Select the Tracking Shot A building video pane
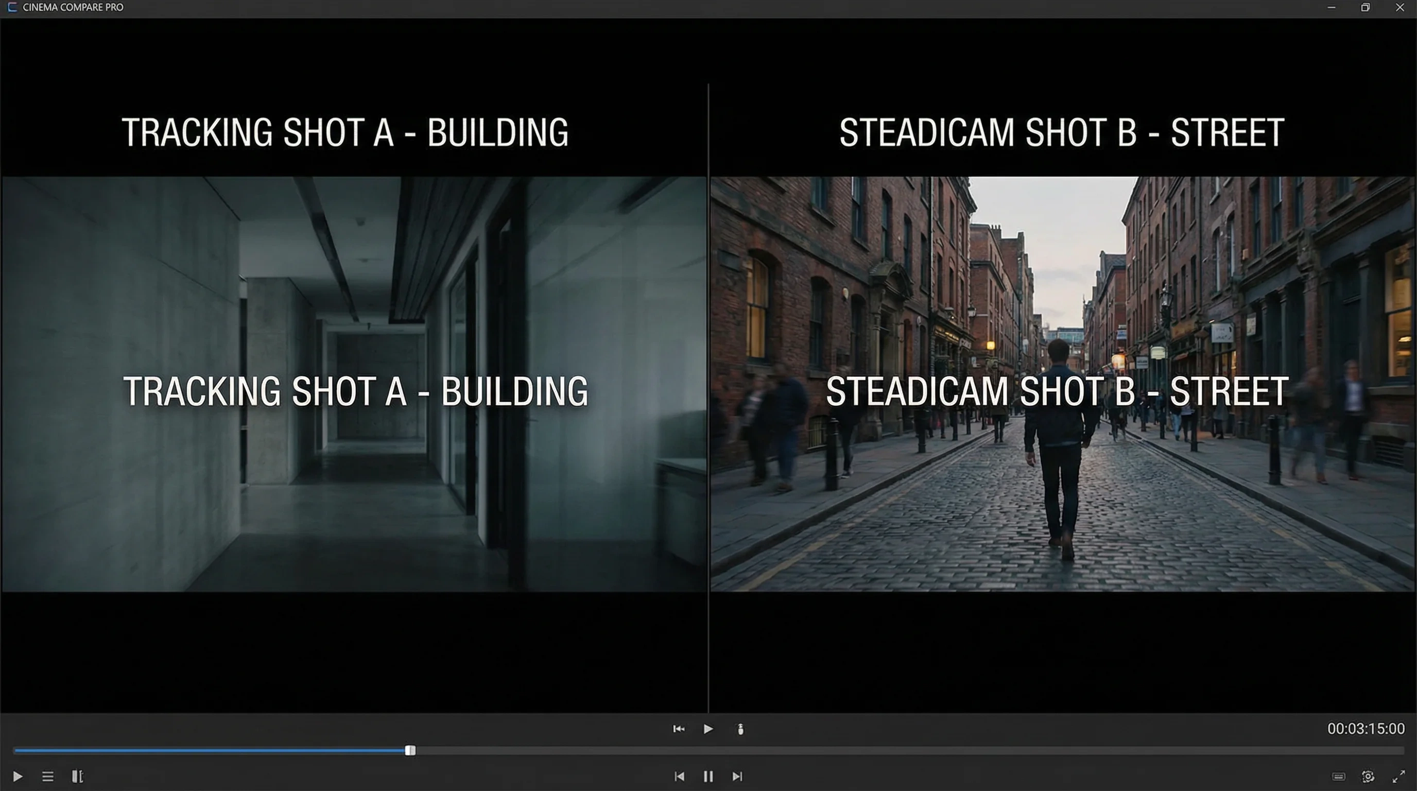This screenshot has width=1417, height=791. point(353,495)
